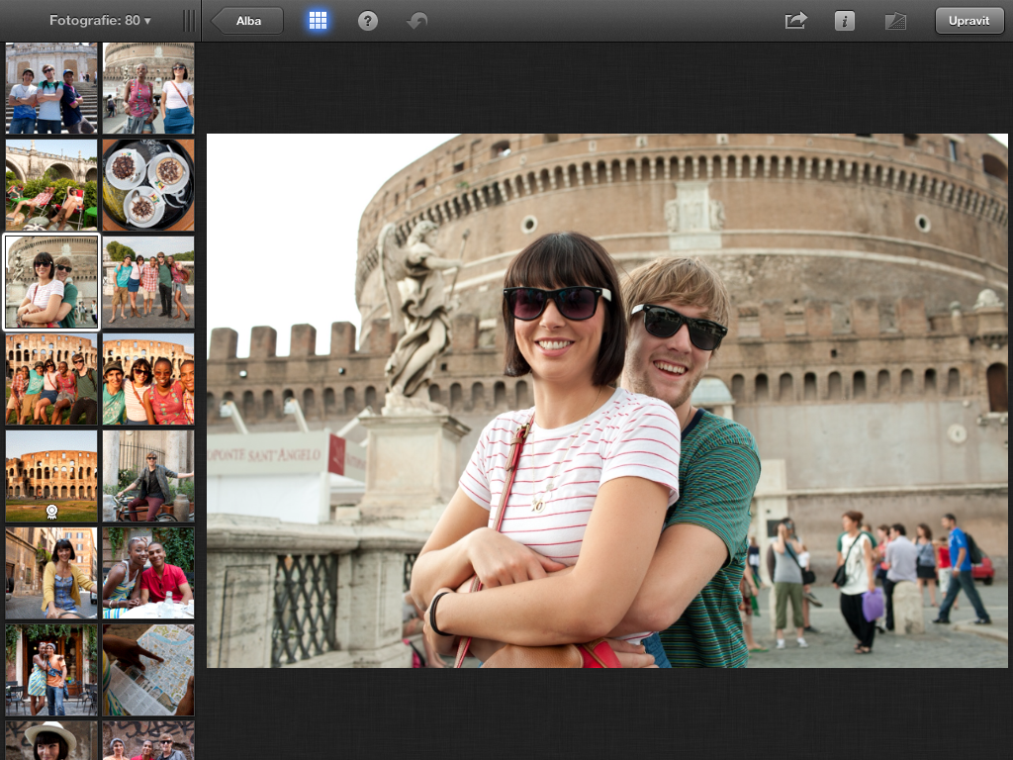Open the share icon in the toolbar
This screenshot has height=760, width=1013.
(x=795, y=21)
